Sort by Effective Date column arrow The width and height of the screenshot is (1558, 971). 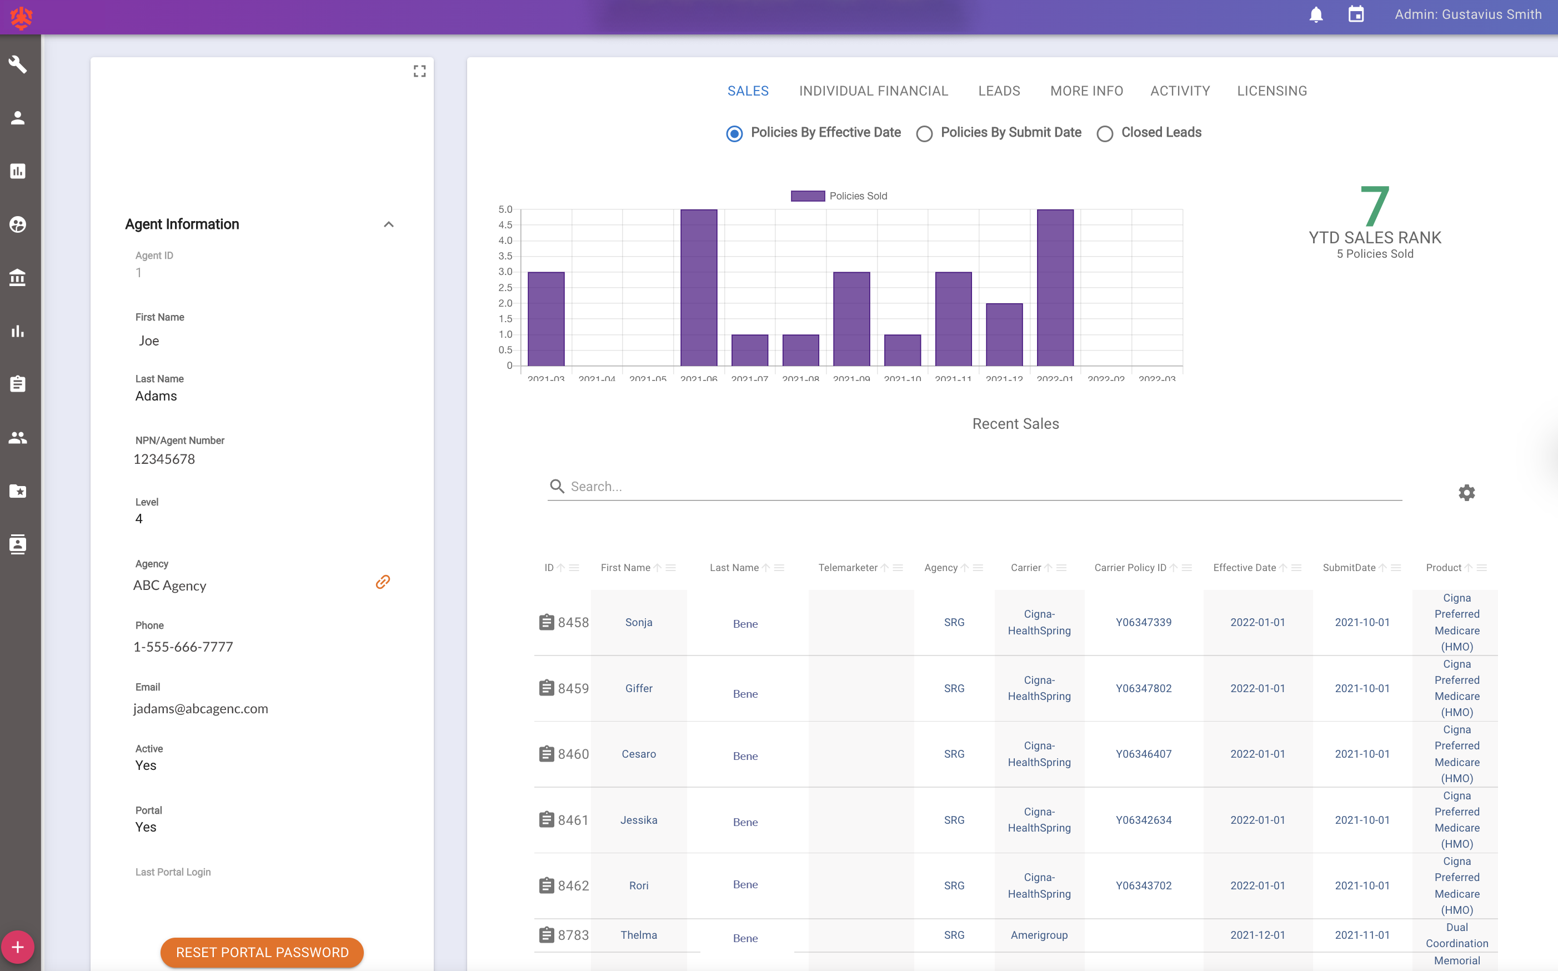[x=1283, y=568]
